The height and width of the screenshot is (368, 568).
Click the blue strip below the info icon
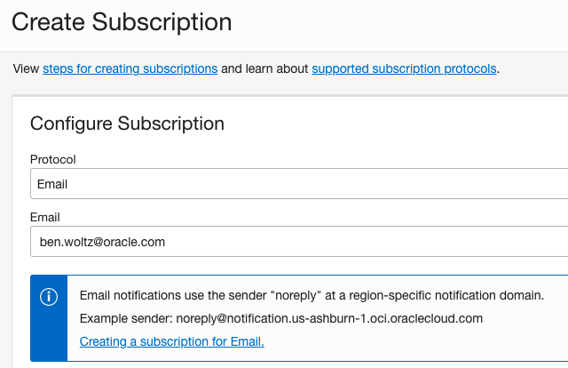50,338
